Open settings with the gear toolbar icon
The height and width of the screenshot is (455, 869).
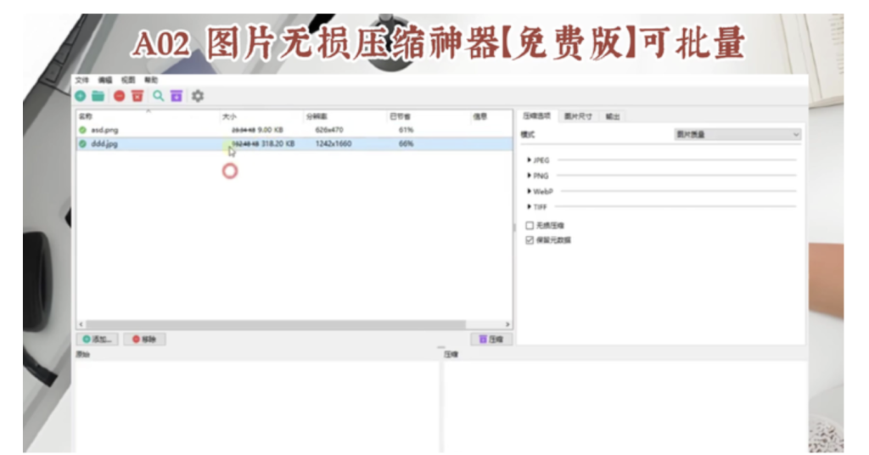(198, 96)
